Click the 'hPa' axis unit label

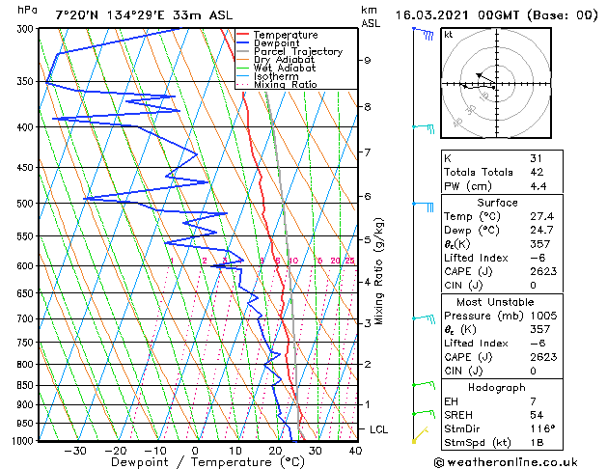pos(27,10)
